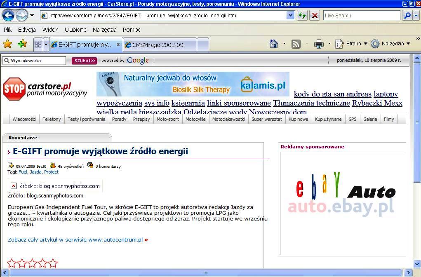Click the Add to Favorites icon
Screen dimensions: 421x277
(22, 44)
